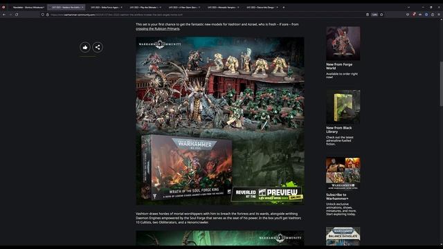
Task: Follow the crossing the Rubicon Primaris link
Action: pyautogui.click(x=158, y=28)
